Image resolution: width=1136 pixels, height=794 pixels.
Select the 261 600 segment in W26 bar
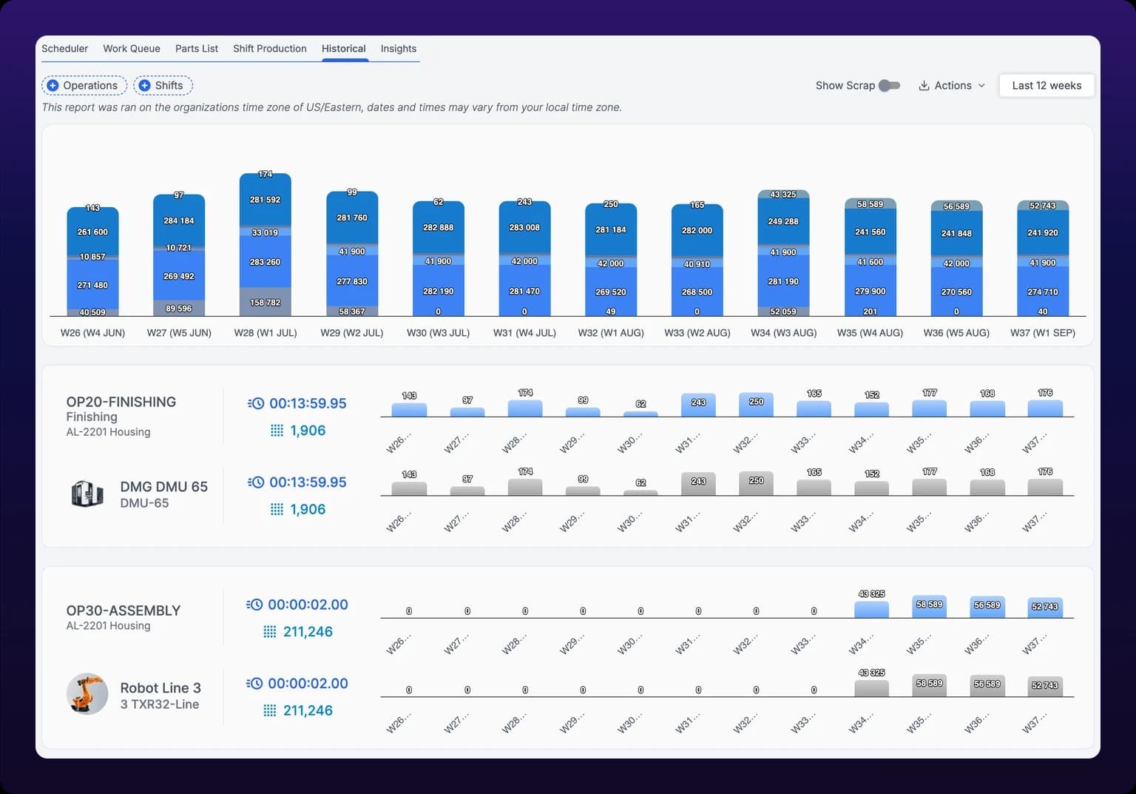[92, 232]
